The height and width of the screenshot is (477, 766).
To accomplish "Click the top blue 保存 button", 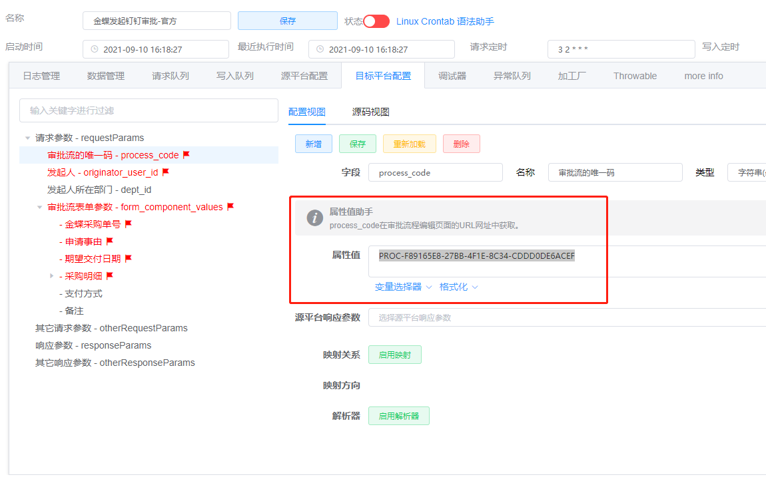I will [x=288, y=21].
